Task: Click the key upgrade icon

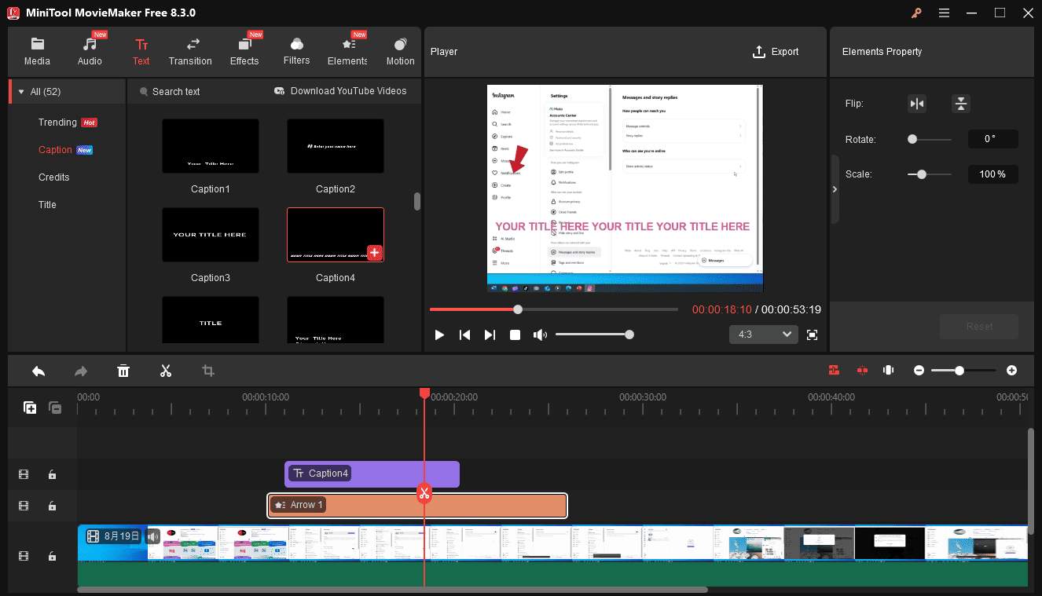Action: click(x=916, y=13)
